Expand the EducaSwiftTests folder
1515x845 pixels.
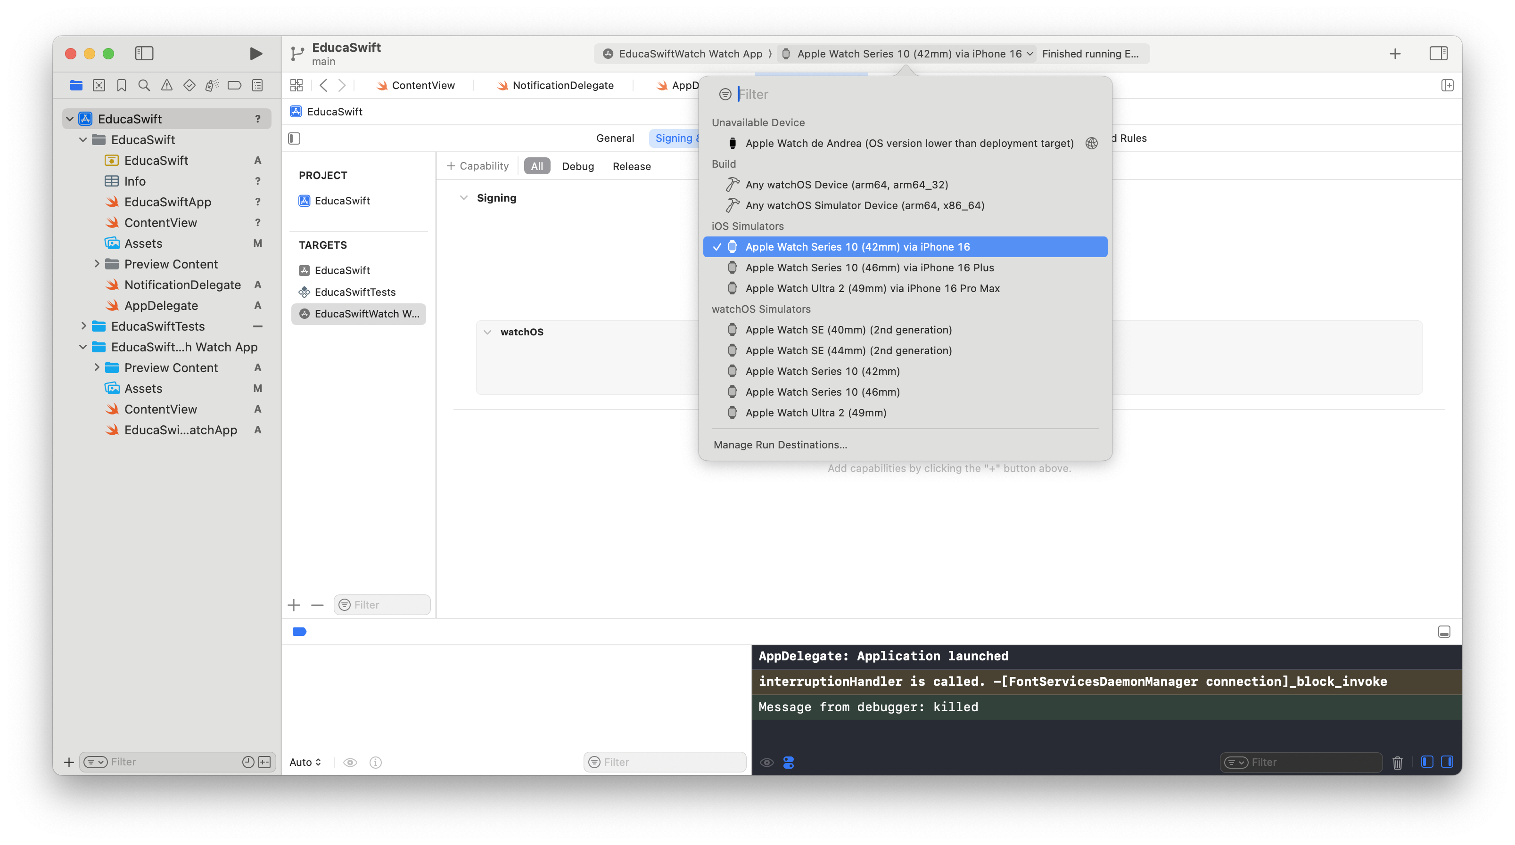click(x=83, y=326)
